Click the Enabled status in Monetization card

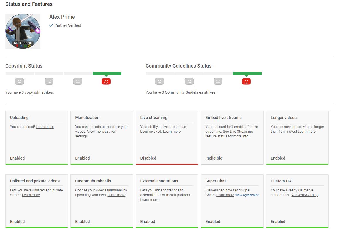(82, 158)
